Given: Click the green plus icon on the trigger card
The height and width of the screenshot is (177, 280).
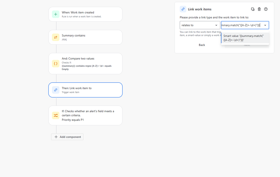Looking at the screenshot, I should pos(55,14).
